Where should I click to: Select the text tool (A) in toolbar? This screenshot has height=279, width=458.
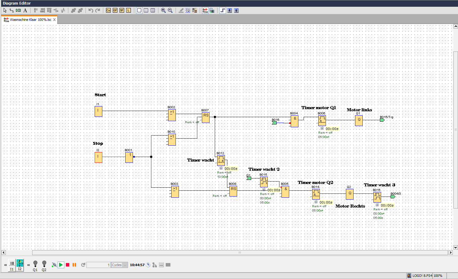[25, 10]
